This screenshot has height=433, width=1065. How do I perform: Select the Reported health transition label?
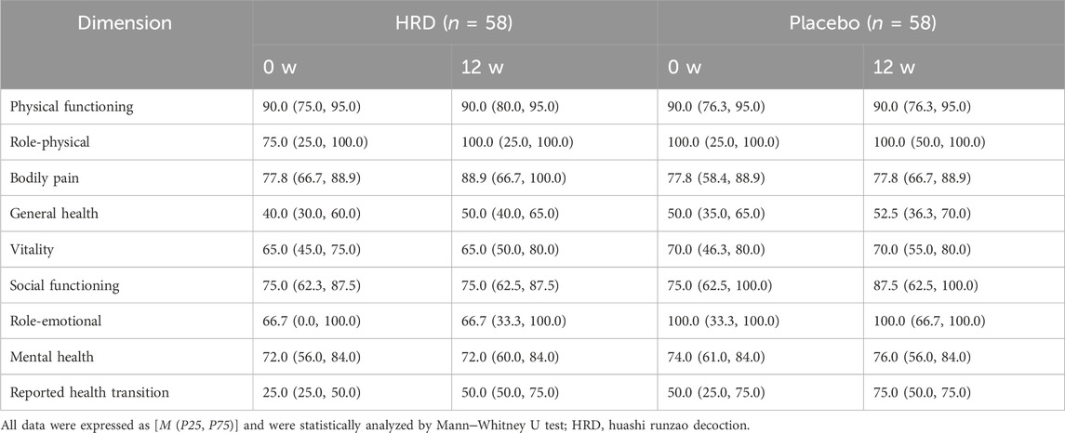point(89,393)
